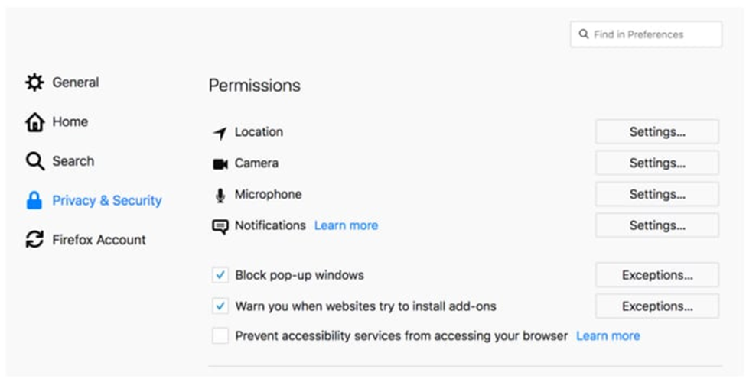Click the Search magnifier sidebar icon
This screenshot has height=382, width=746.
tap(34, 162)
